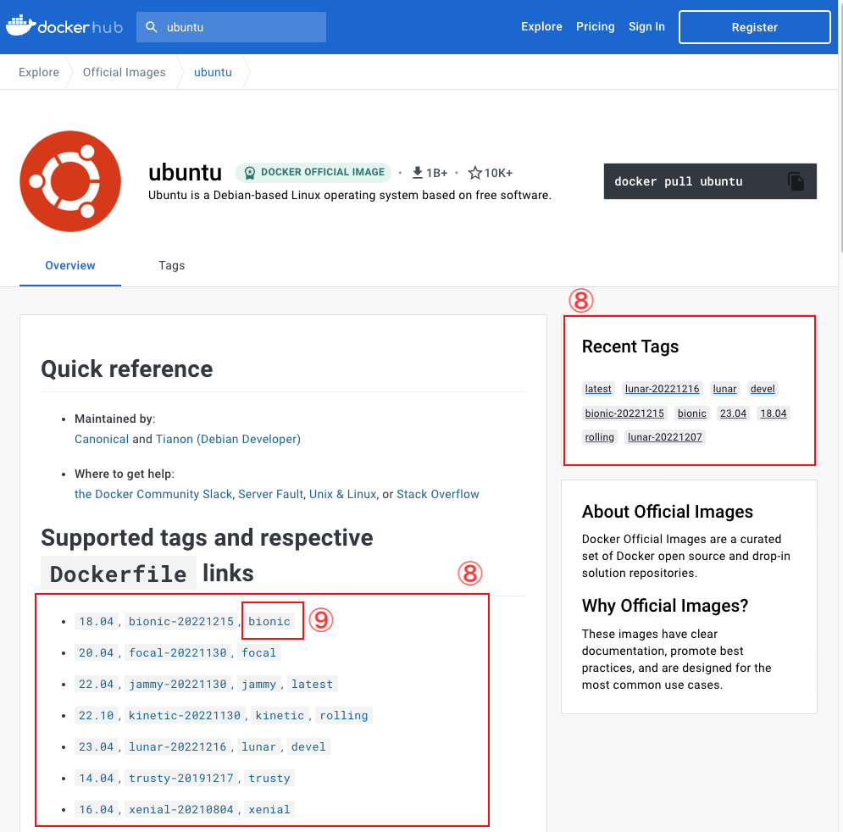This screenshot has height=832, width=843.
Task: Click bionic-20221215 under Recent Tags
Action: (624, 413)
